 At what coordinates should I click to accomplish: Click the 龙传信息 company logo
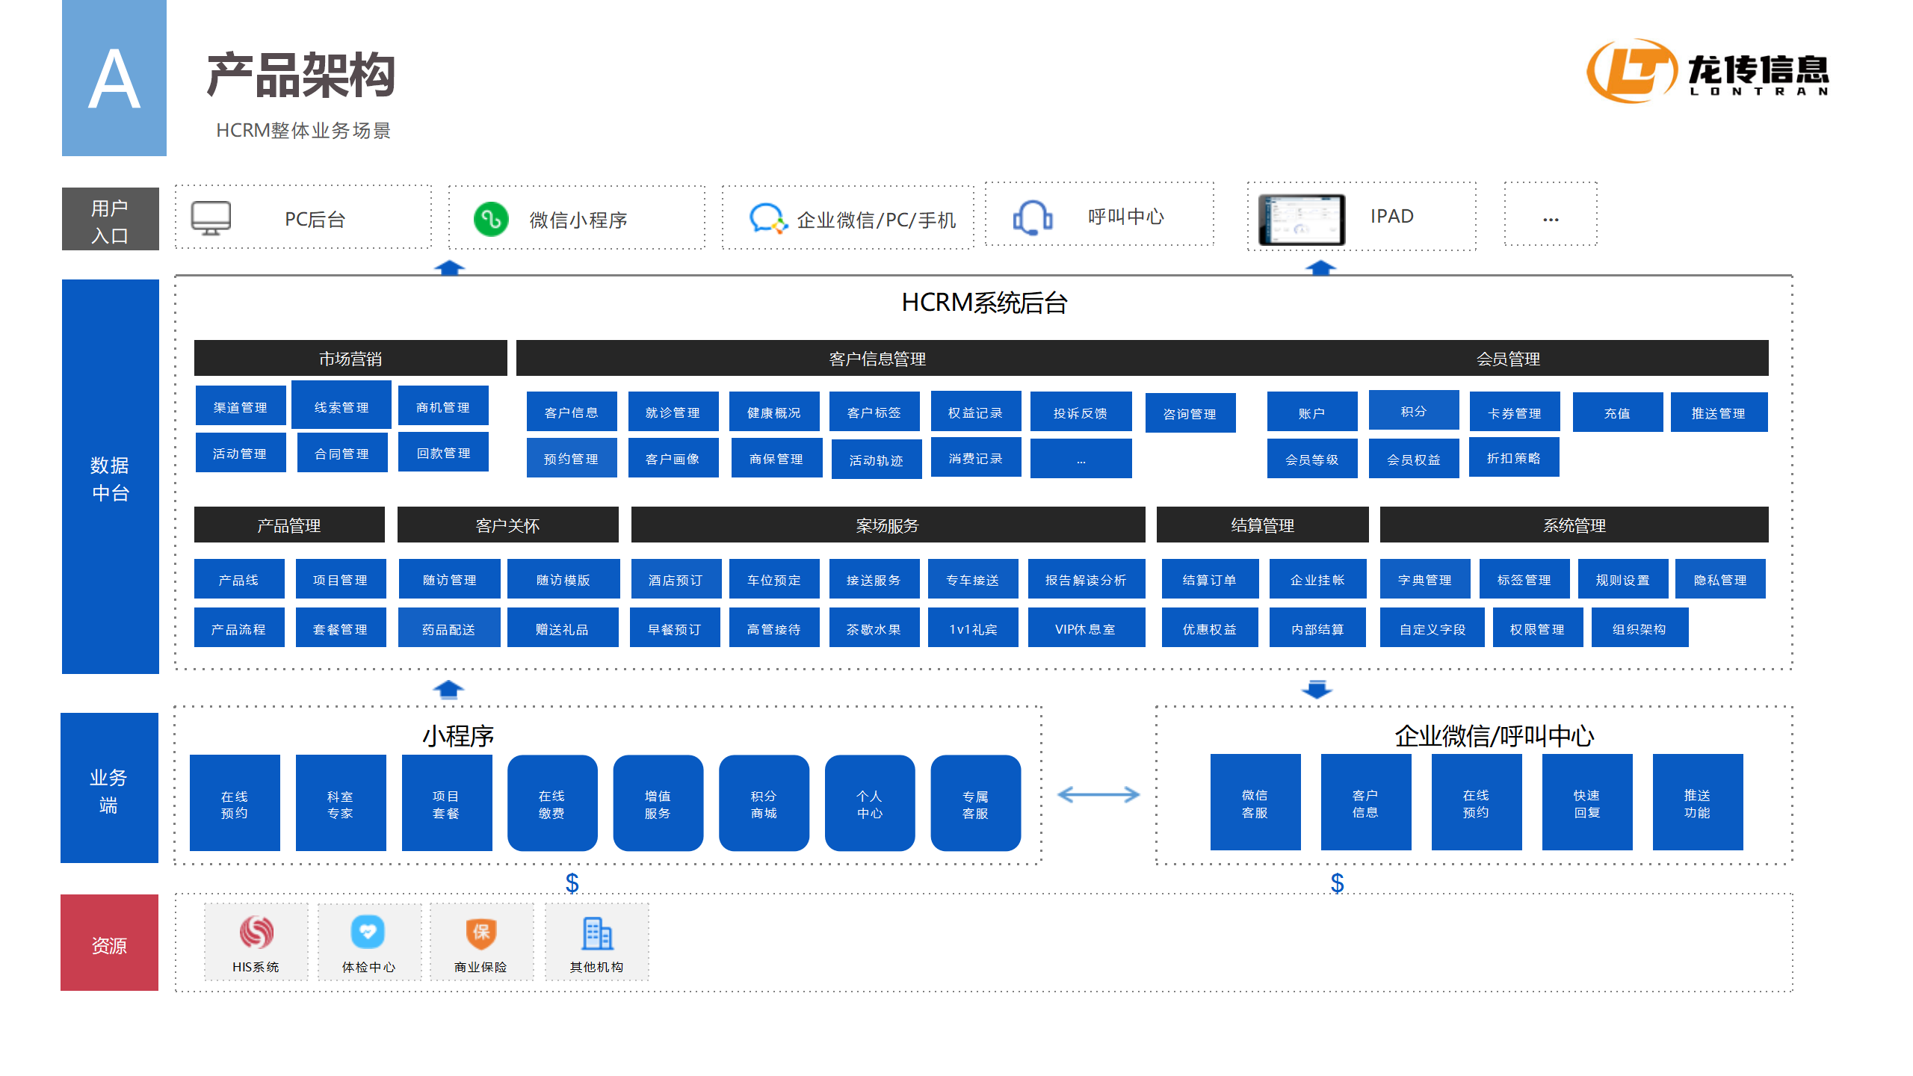[1707, 72]
